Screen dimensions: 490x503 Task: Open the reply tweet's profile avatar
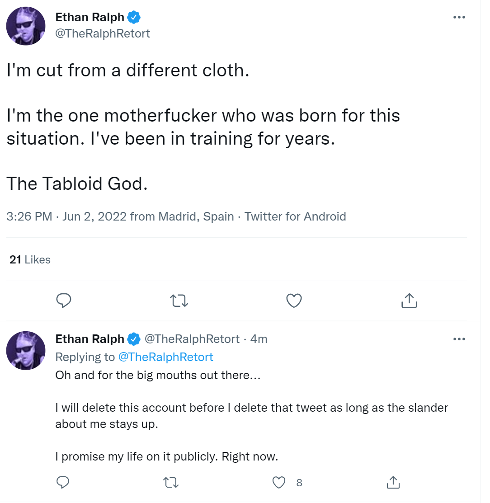click(x=26, y=350)
